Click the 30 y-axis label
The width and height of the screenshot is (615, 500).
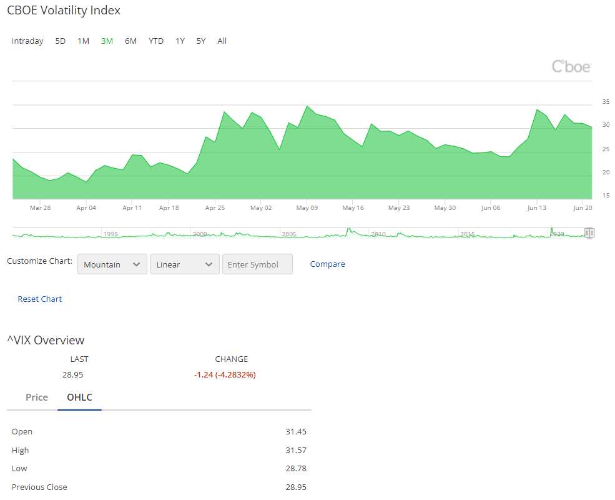(x=606, y=125)
